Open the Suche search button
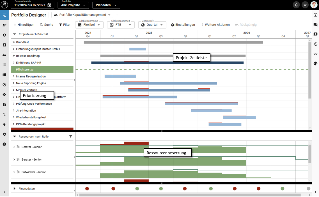This screenshot has width=319, height=197. [x=47, y=25]
